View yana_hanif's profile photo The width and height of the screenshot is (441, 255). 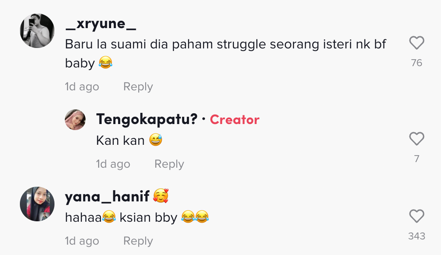click(37, 204)
